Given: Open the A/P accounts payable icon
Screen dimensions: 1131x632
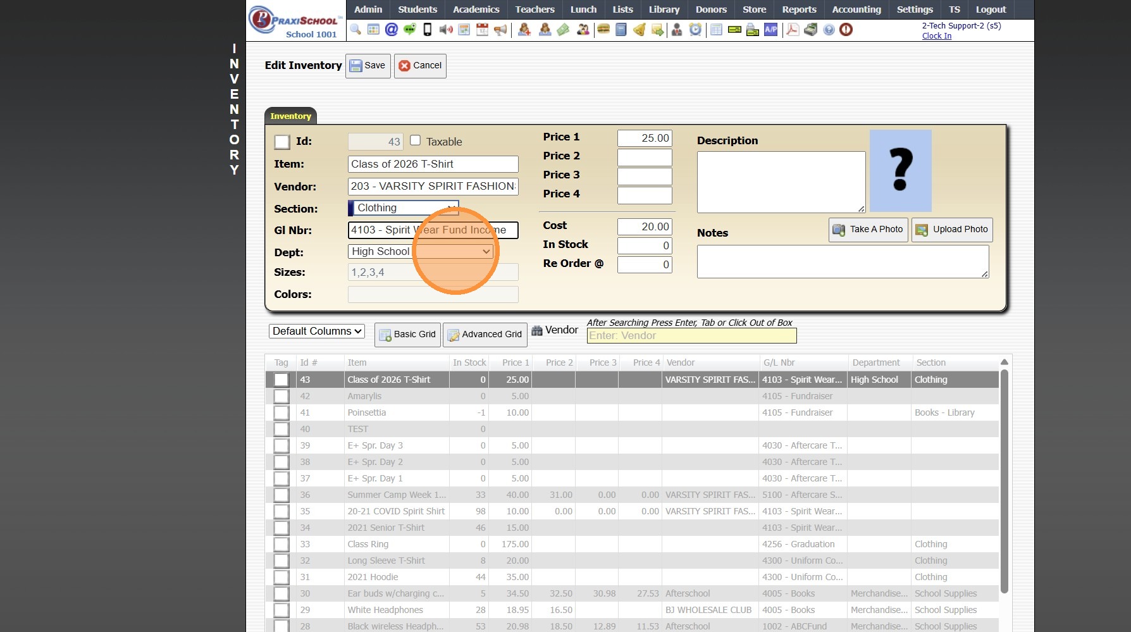Looking at the screenshot, I should [x=770, y=30].
